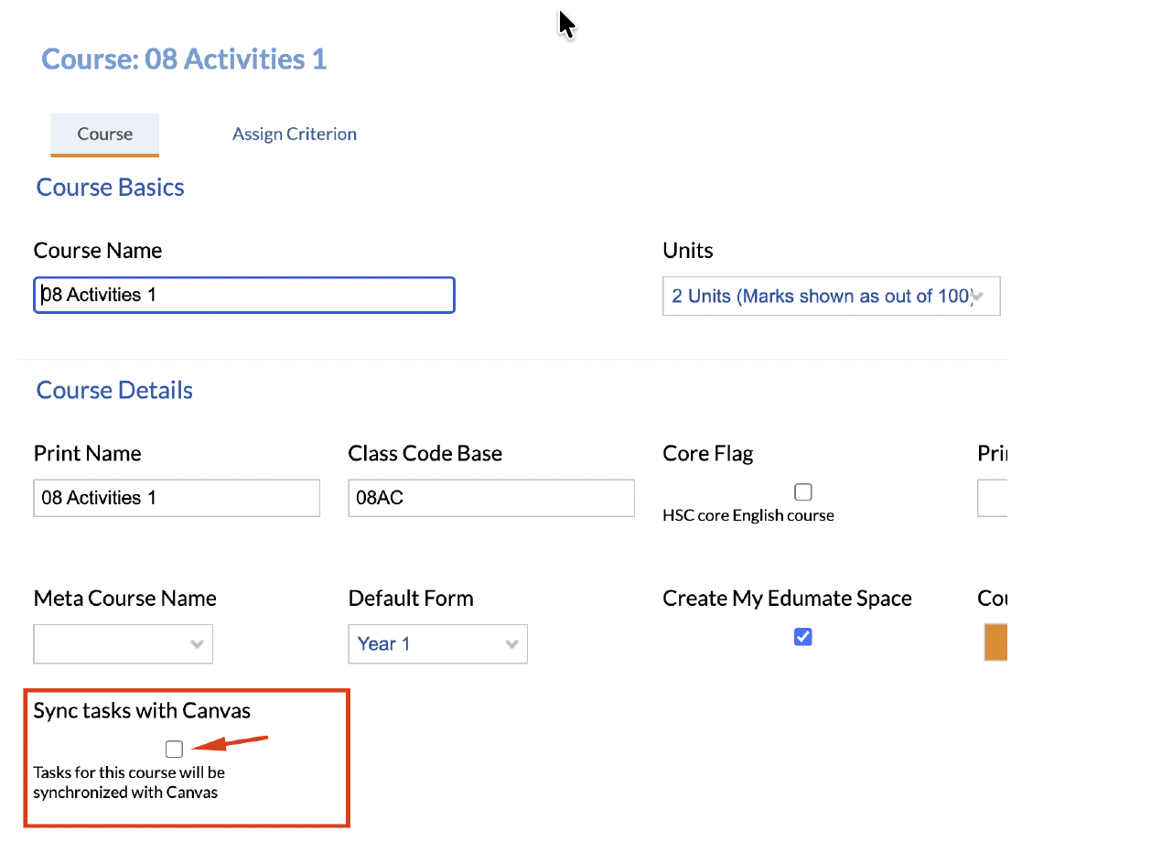This screenshot has width=1151, height=842.
Task: Click the Create My Edumate Space label
Action: pyautogui.click(x=787, y=599)
